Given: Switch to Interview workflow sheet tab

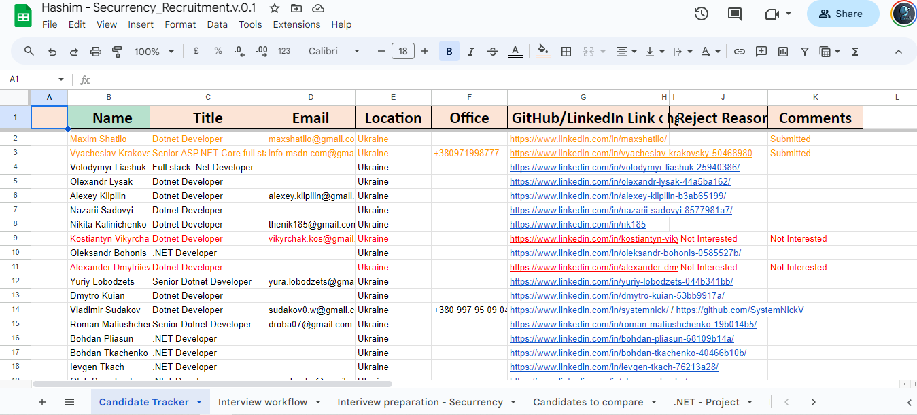Looking at the screenshot, I should click(x=263, y=402).
